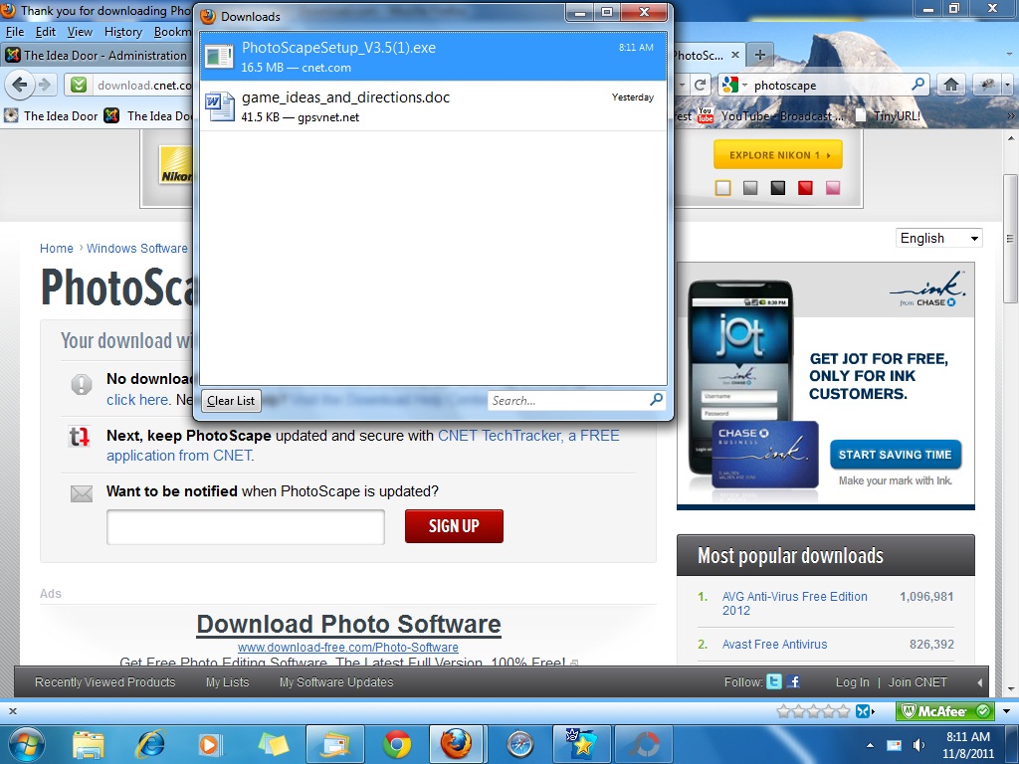Click the Google search engine icon

[729, 85]
